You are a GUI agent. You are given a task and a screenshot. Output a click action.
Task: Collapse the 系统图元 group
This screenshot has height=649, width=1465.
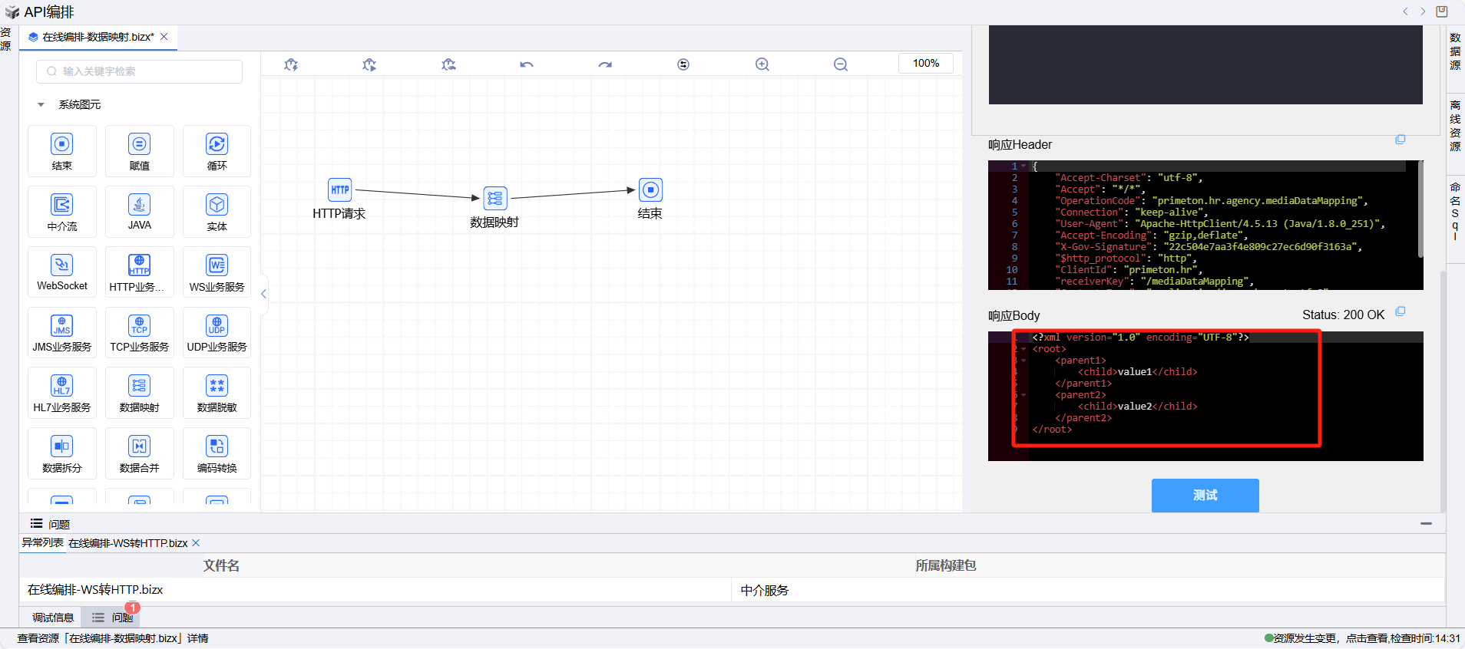41,105
